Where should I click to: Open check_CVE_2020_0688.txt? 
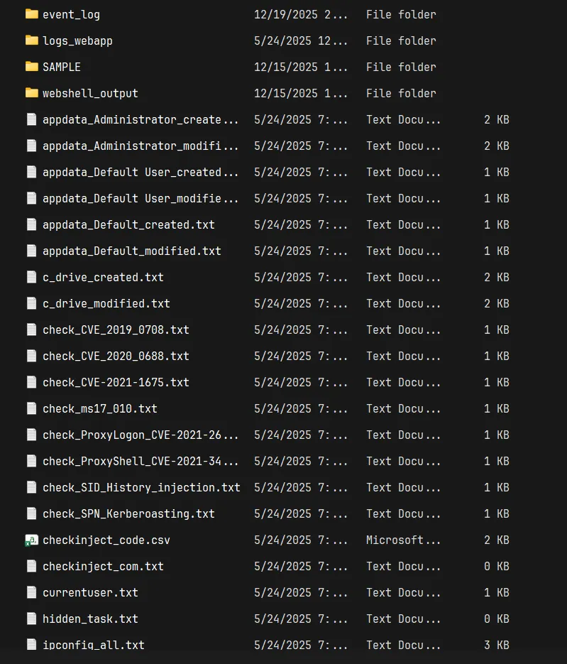(116, 356)
